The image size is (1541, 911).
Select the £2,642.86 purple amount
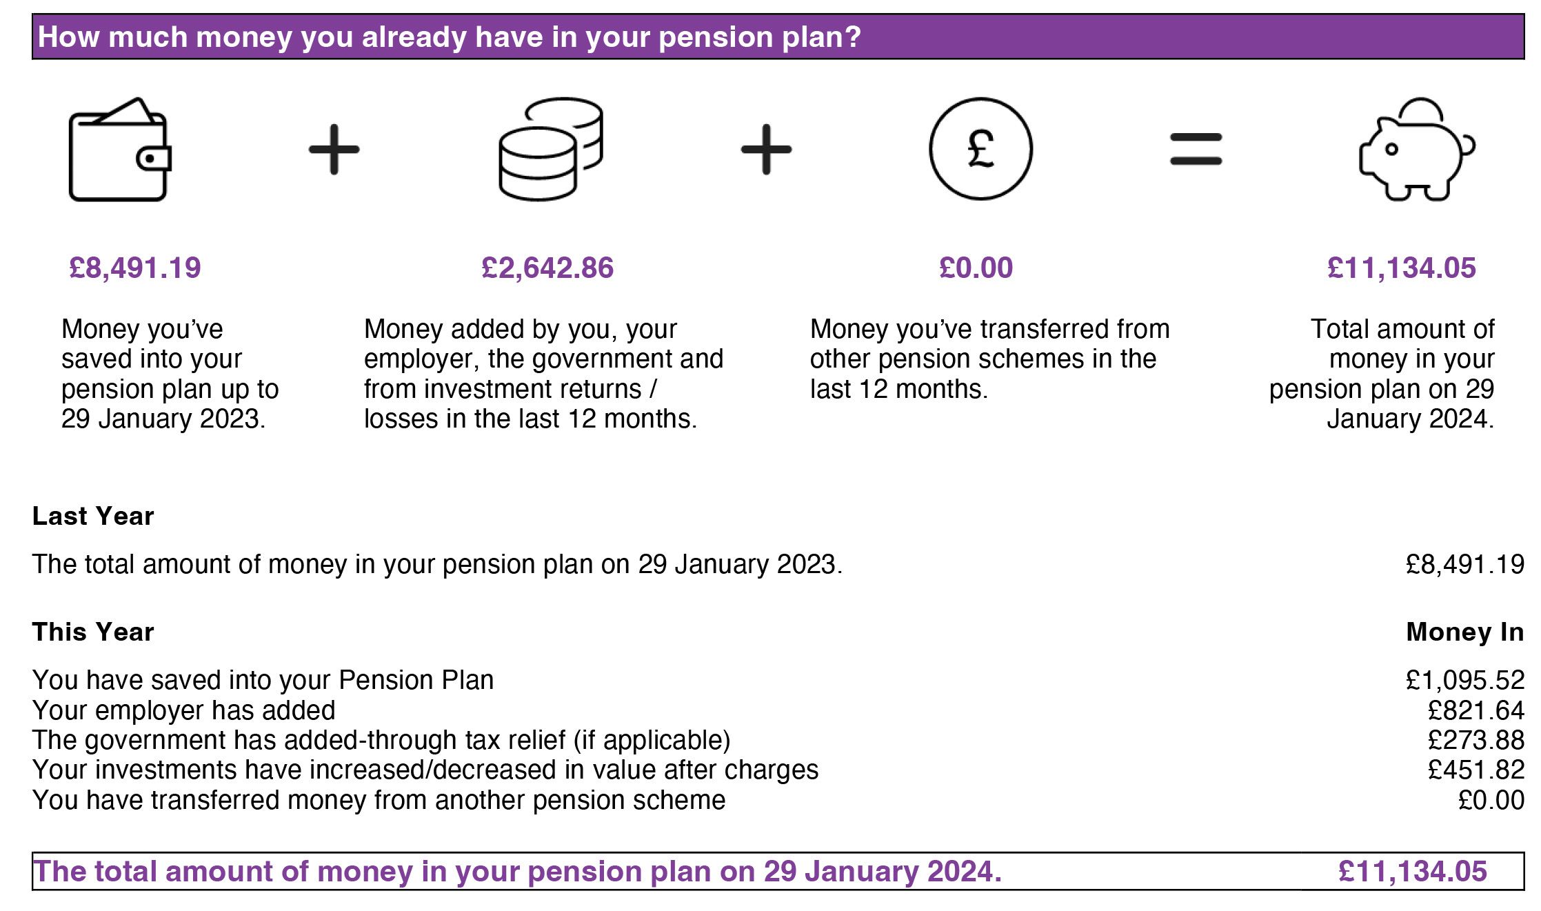click(x=547, y=268)
